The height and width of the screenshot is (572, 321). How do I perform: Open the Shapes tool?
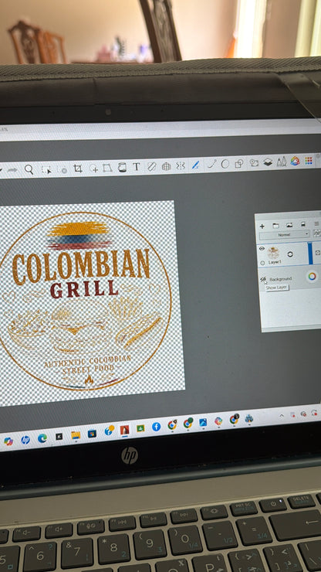(238, 164)
